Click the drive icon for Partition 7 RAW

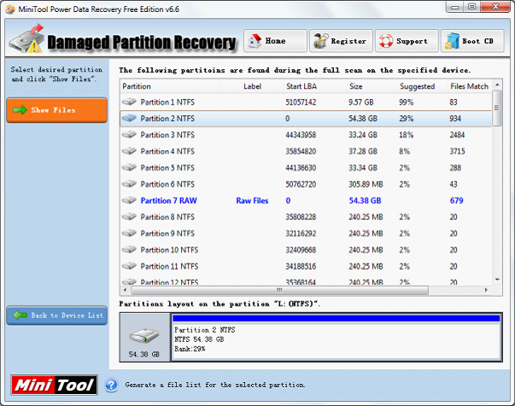[129, 200]
